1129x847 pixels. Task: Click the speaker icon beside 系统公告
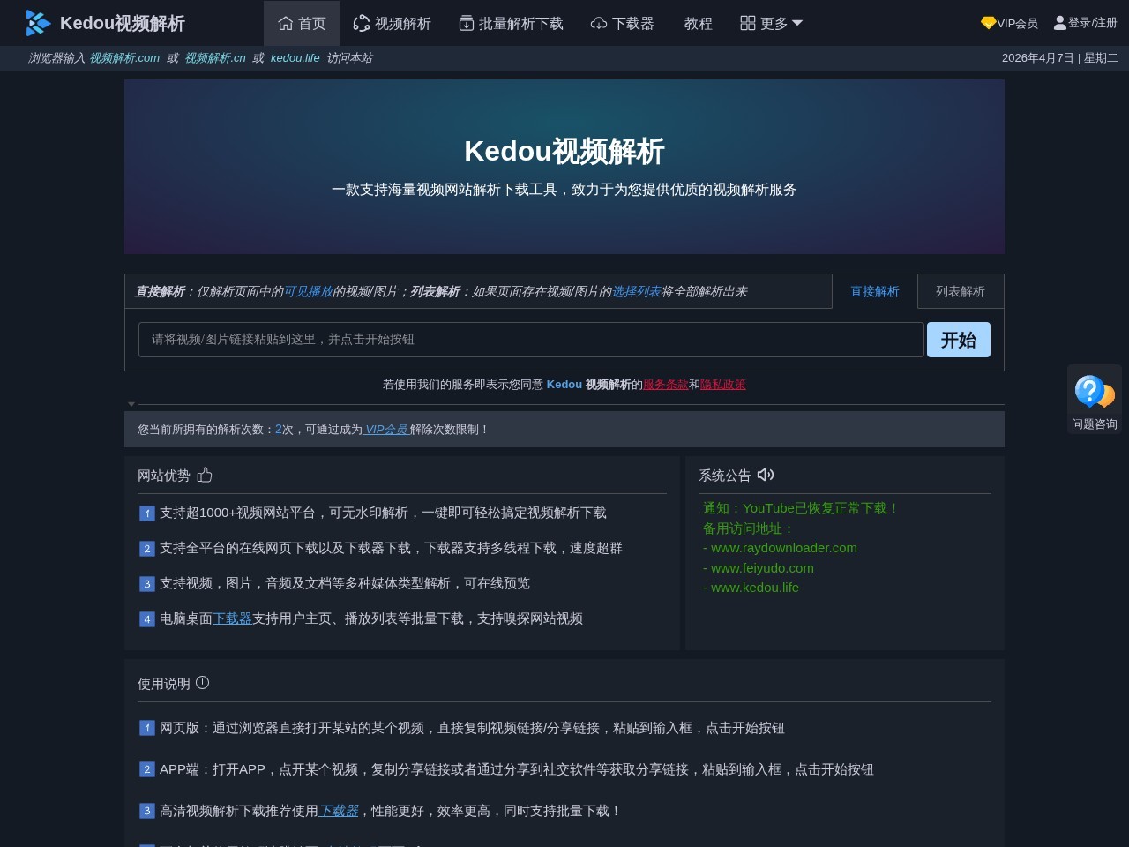tap(765, 475)
